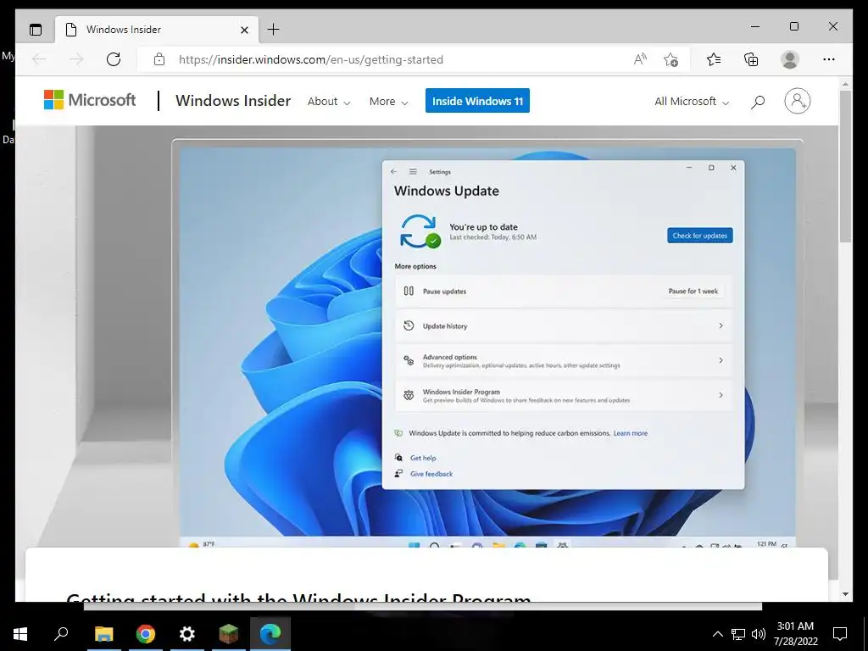Image resolution: width=868 pixels, height=651 pixels.
Task: Turn on Read aloud in address bar
Action: (x=641, y=59)
